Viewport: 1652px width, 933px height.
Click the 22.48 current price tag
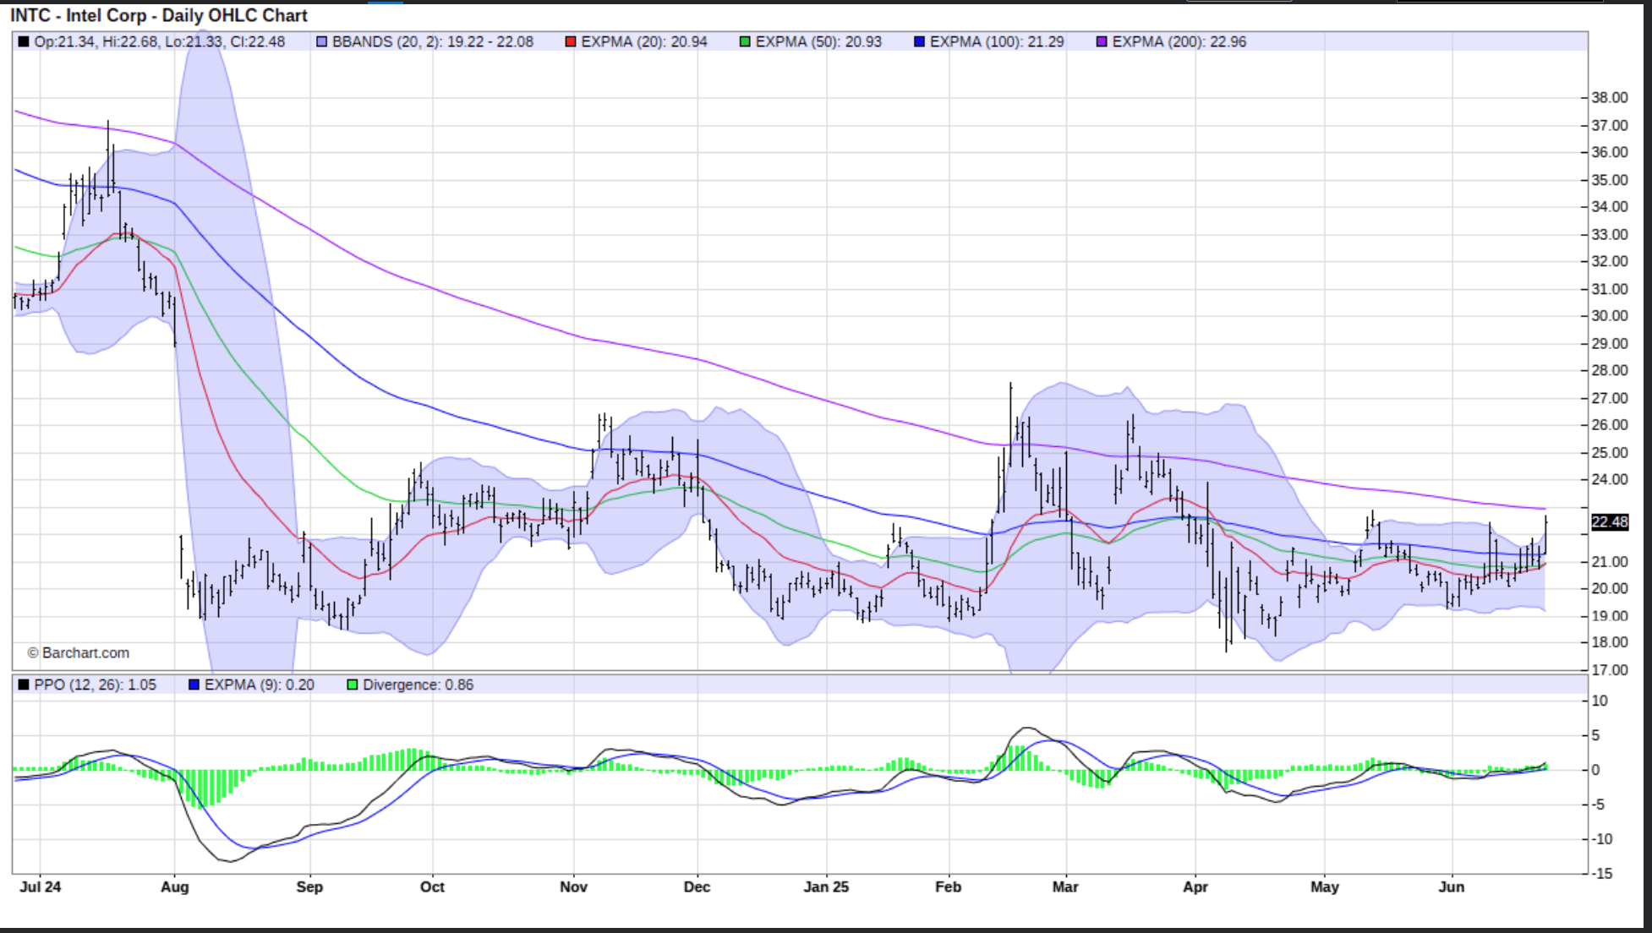point(1609,522)
